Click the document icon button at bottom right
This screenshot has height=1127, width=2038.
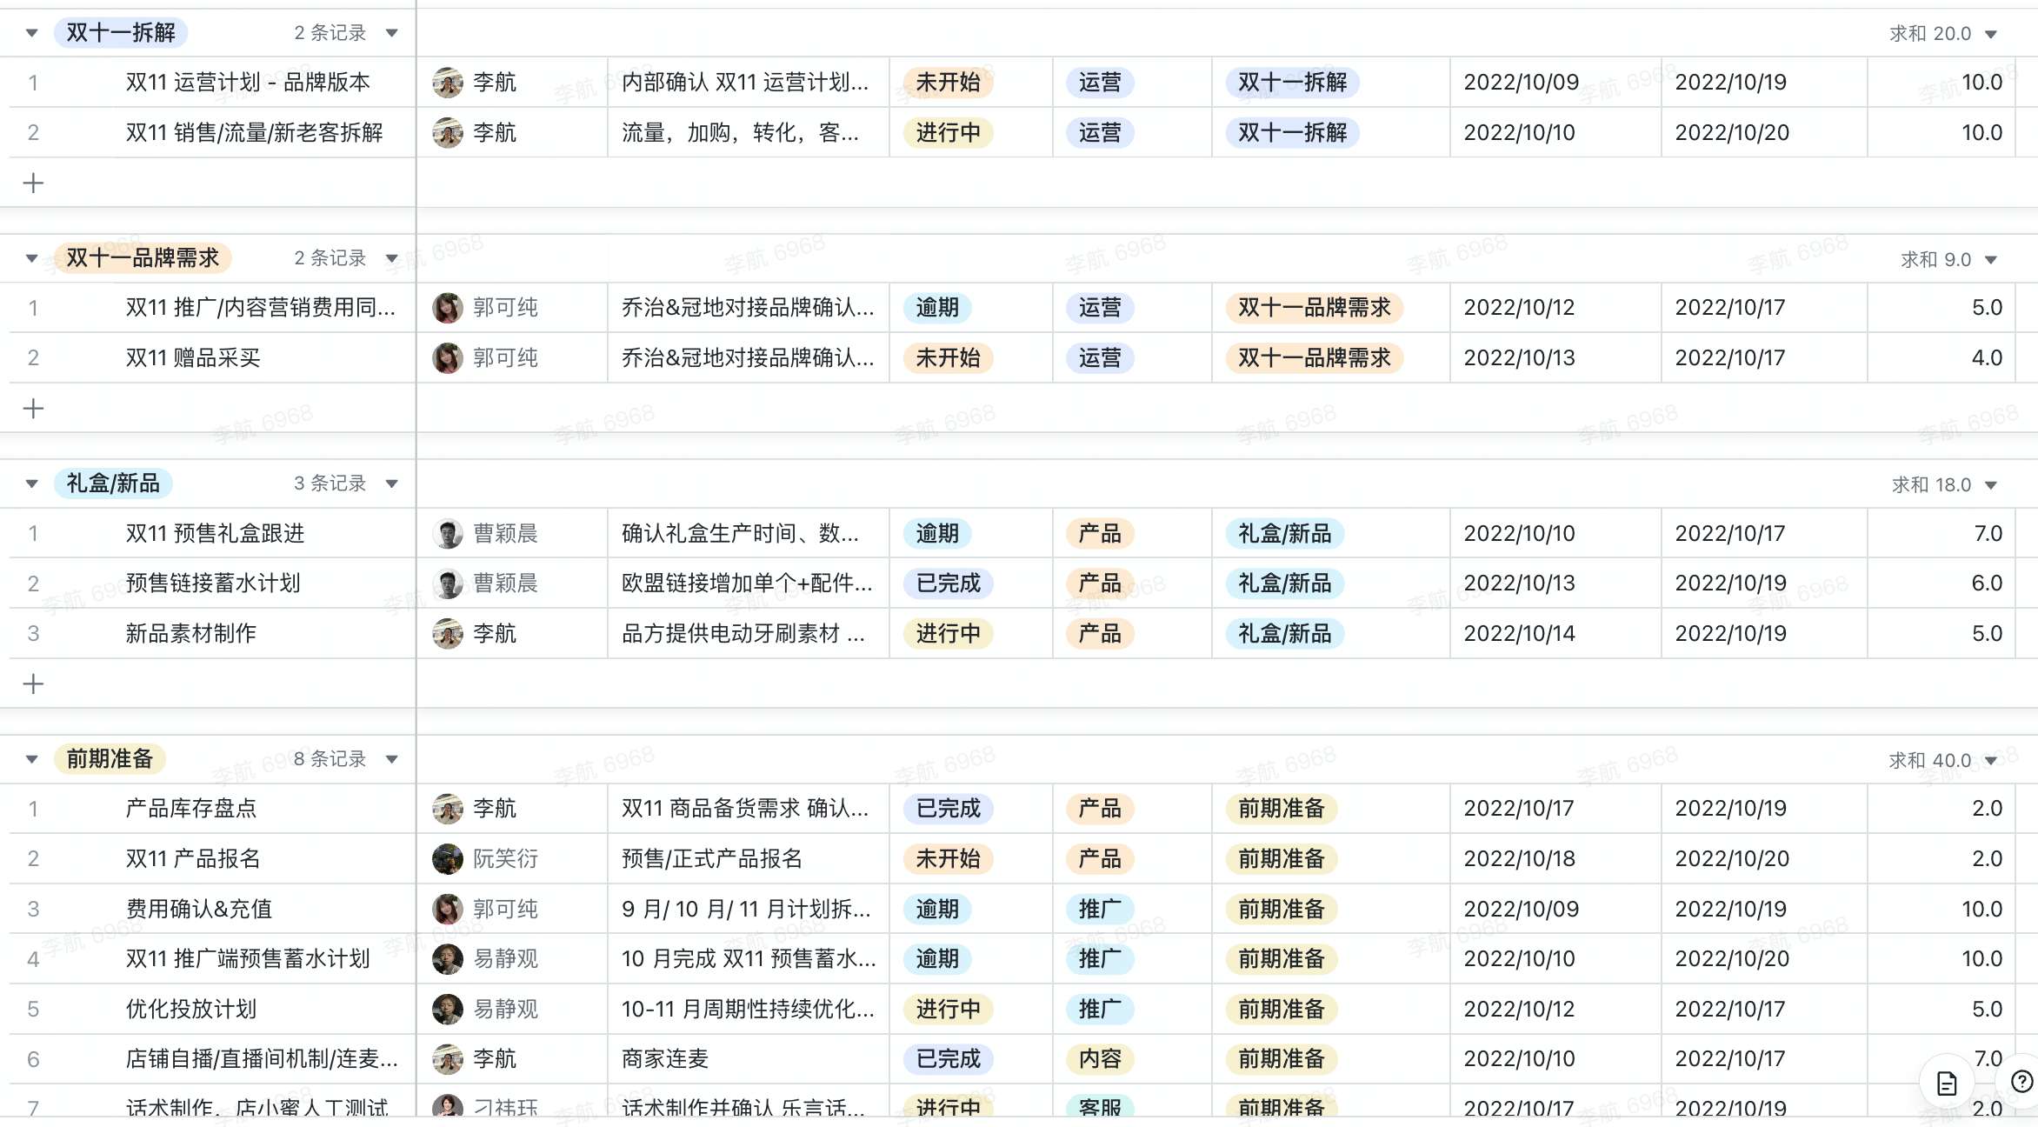pos(1946,1083)
